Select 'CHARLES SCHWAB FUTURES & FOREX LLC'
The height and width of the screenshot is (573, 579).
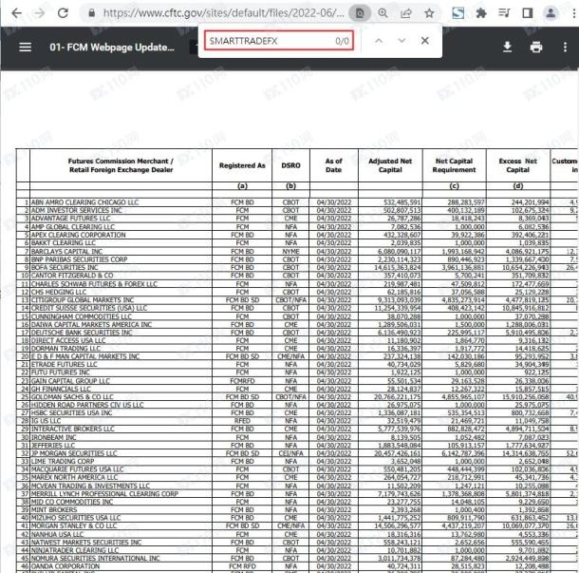pyautogui.click(x=296, y=284)
